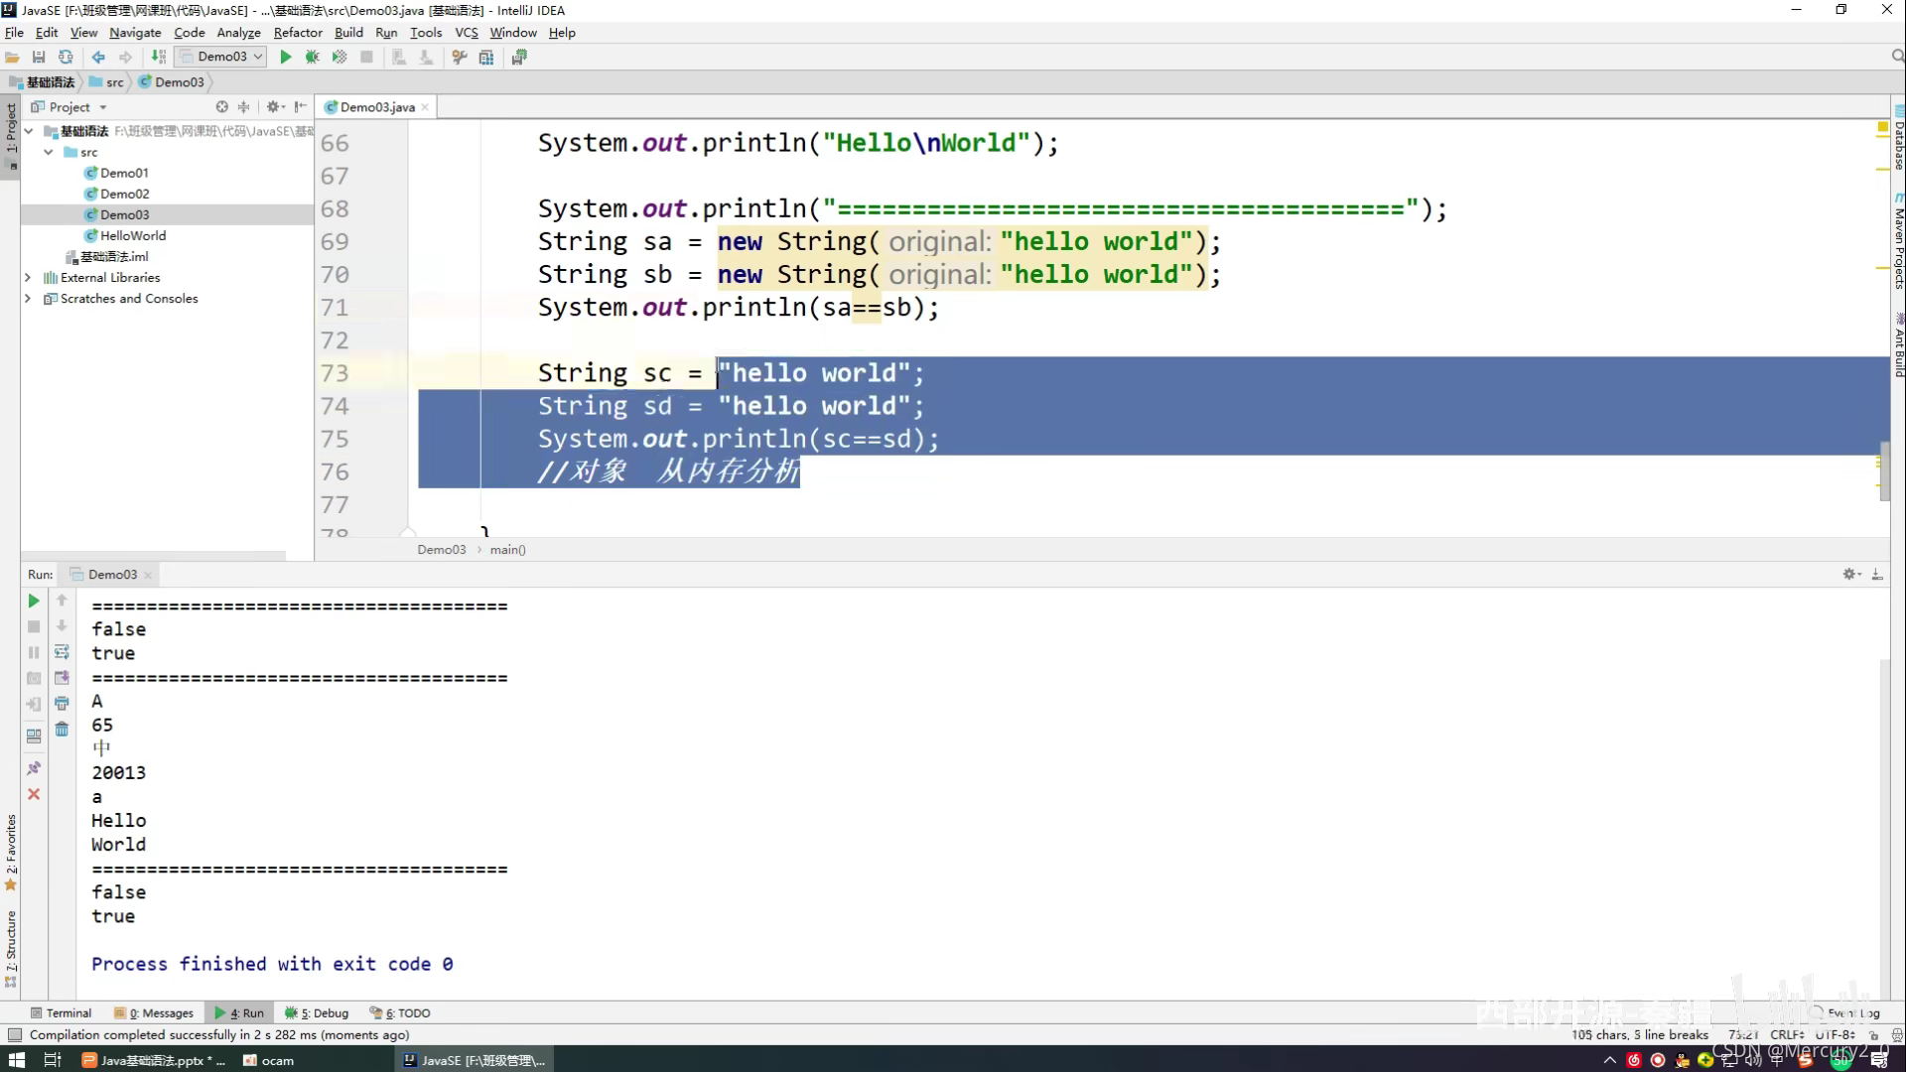Build the project with the toolbar icon
Viewport: 1906px width, 1072px height.
click(x=159, y=57)
